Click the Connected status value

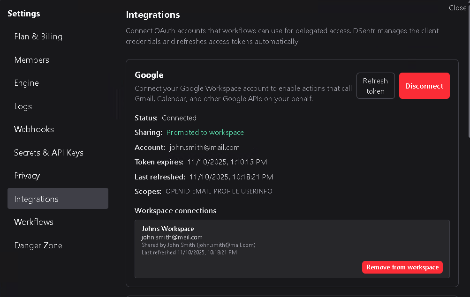(x=179, y=118)
